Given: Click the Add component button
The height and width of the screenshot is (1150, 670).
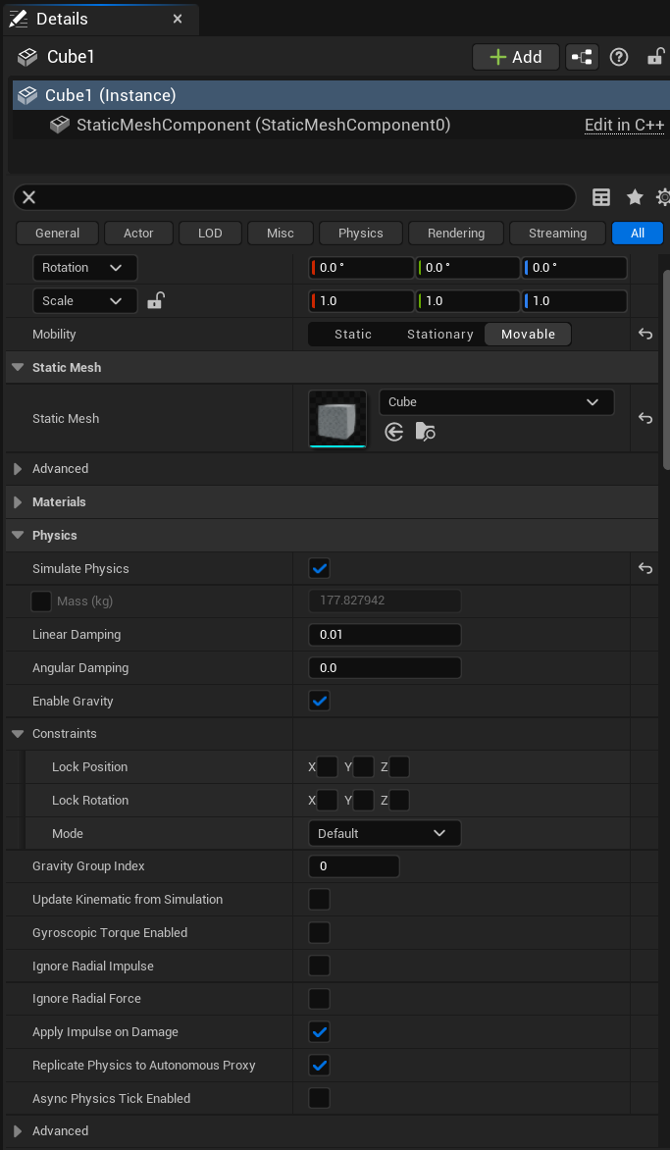Looking at the screenshot, I should pos(516,57).
